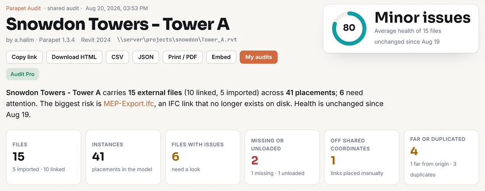Click 'need a look' text
Image resolution: width=485 pixels, height=191 pixels.
(x=186, y=169)
